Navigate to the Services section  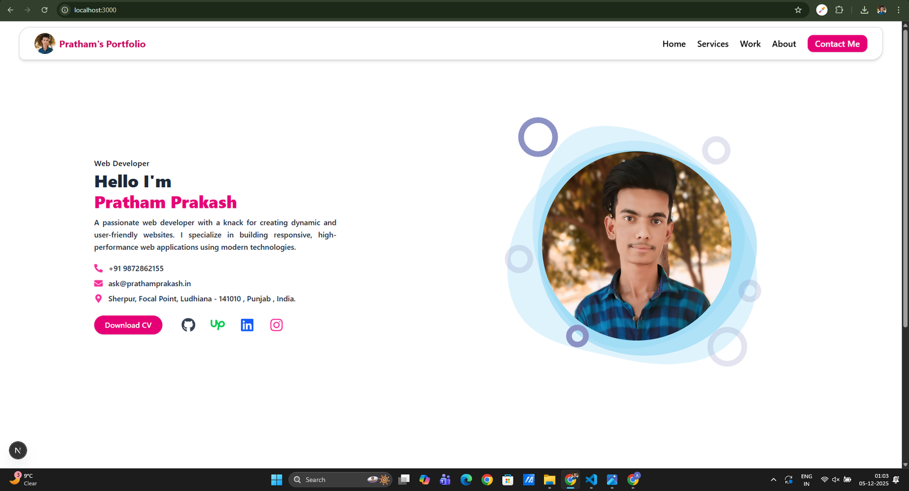(712, 44)
